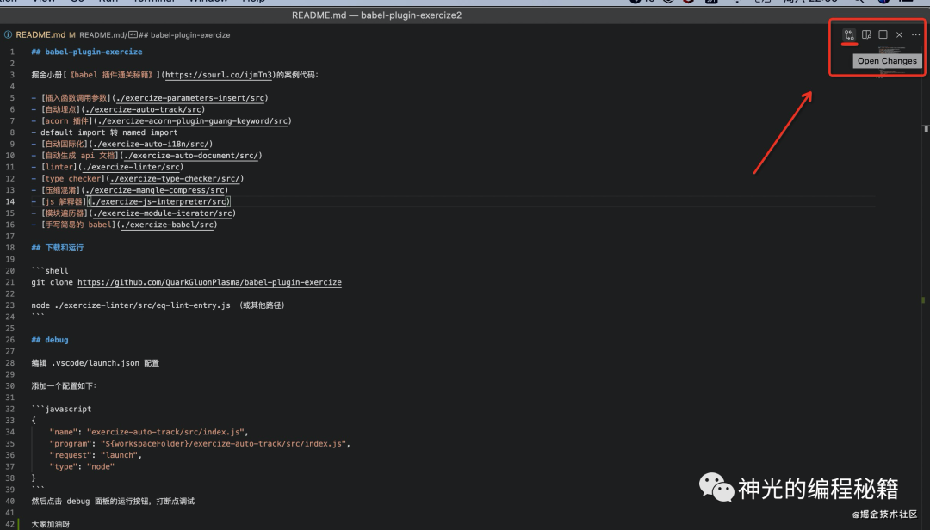
Task: Click the '## 下载和运行' heading
Action: [x=58, y=248]
